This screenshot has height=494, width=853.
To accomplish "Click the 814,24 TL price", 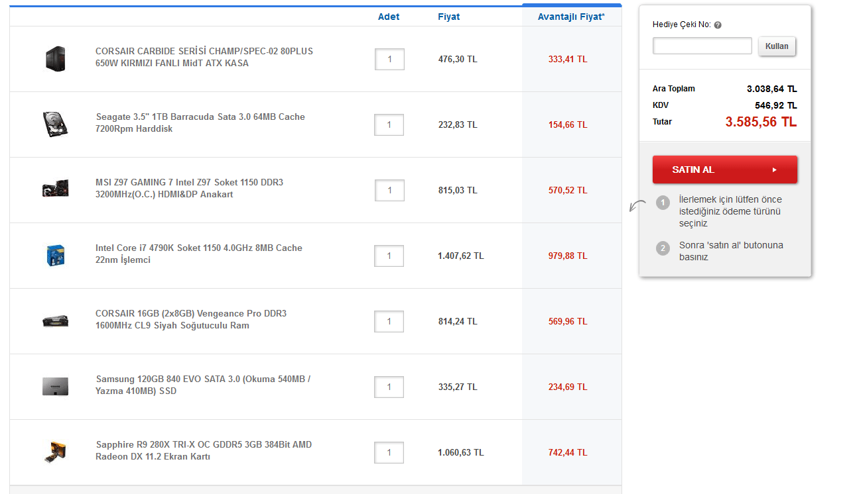I will point(458,321).
